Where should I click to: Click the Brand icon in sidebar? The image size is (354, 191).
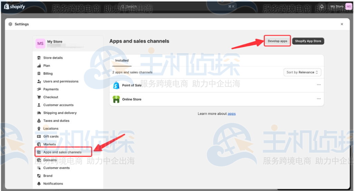pyautogui.click(x=39, y=176)
